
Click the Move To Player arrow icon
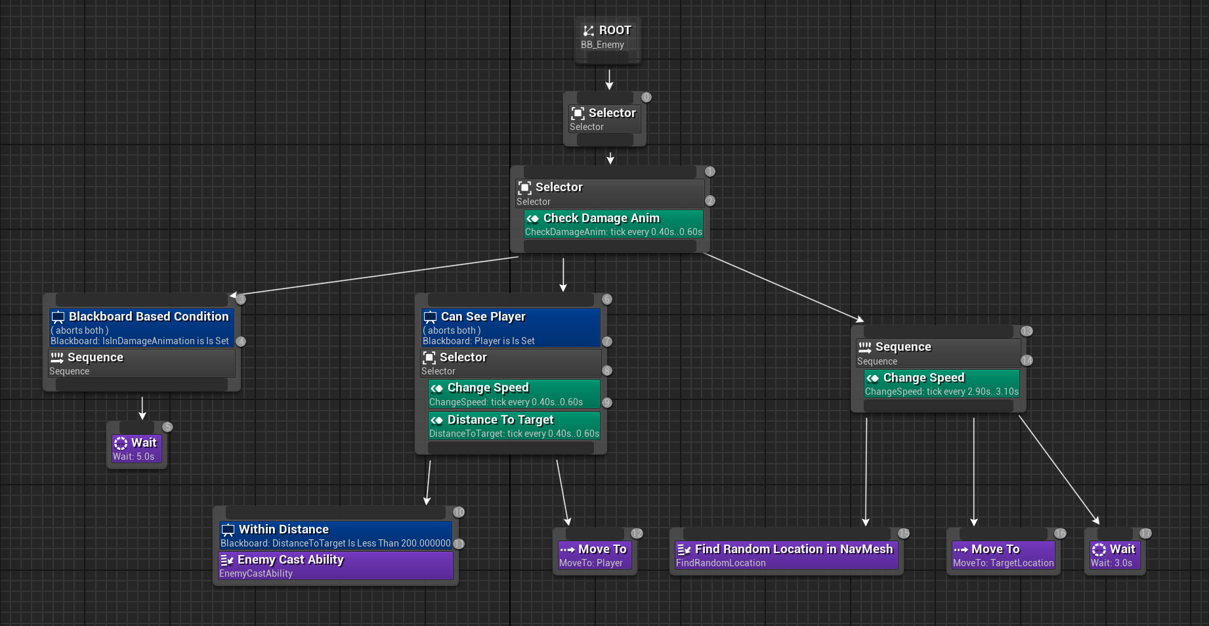coord(567,549)
